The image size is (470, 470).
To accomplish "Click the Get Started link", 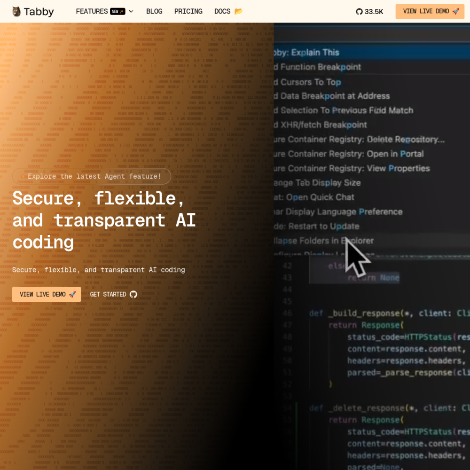I will coord(114,294).
